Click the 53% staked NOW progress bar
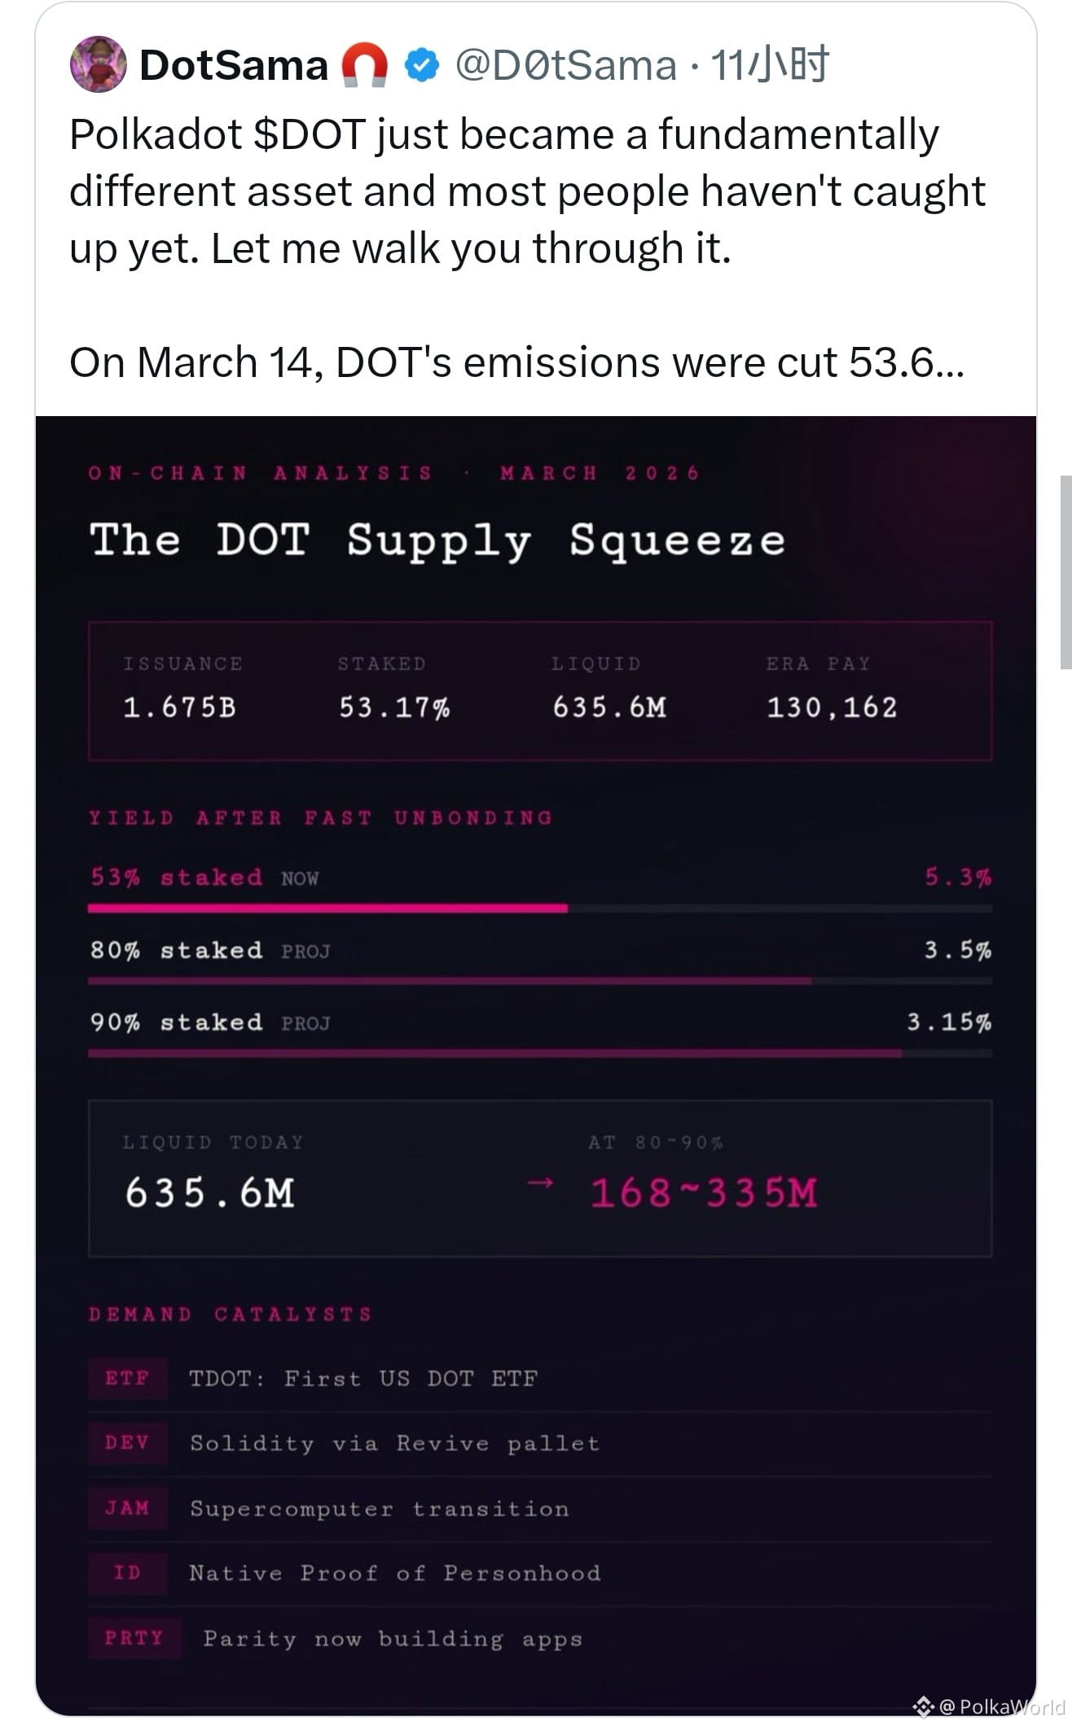The height and width of the screenshot is (1728, 1072). click(x=540, y=907)
